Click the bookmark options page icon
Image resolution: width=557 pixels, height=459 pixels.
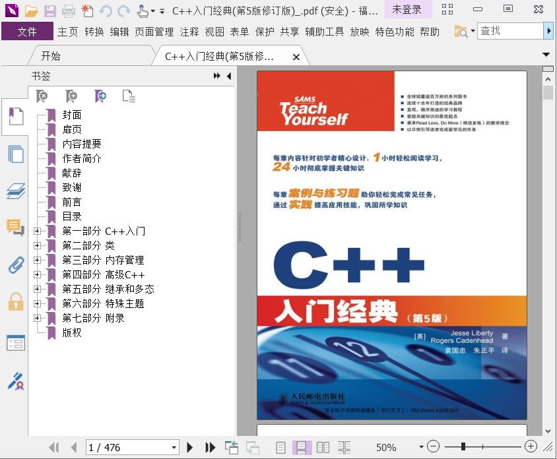click(x=129, y=96)
